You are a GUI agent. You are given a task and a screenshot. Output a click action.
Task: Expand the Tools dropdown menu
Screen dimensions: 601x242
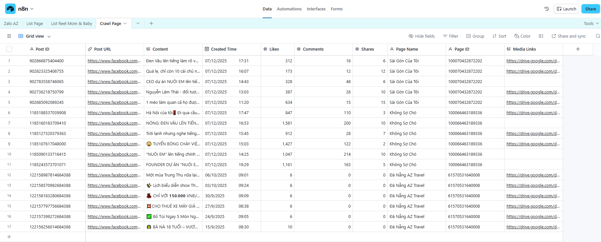click(591, 23)
